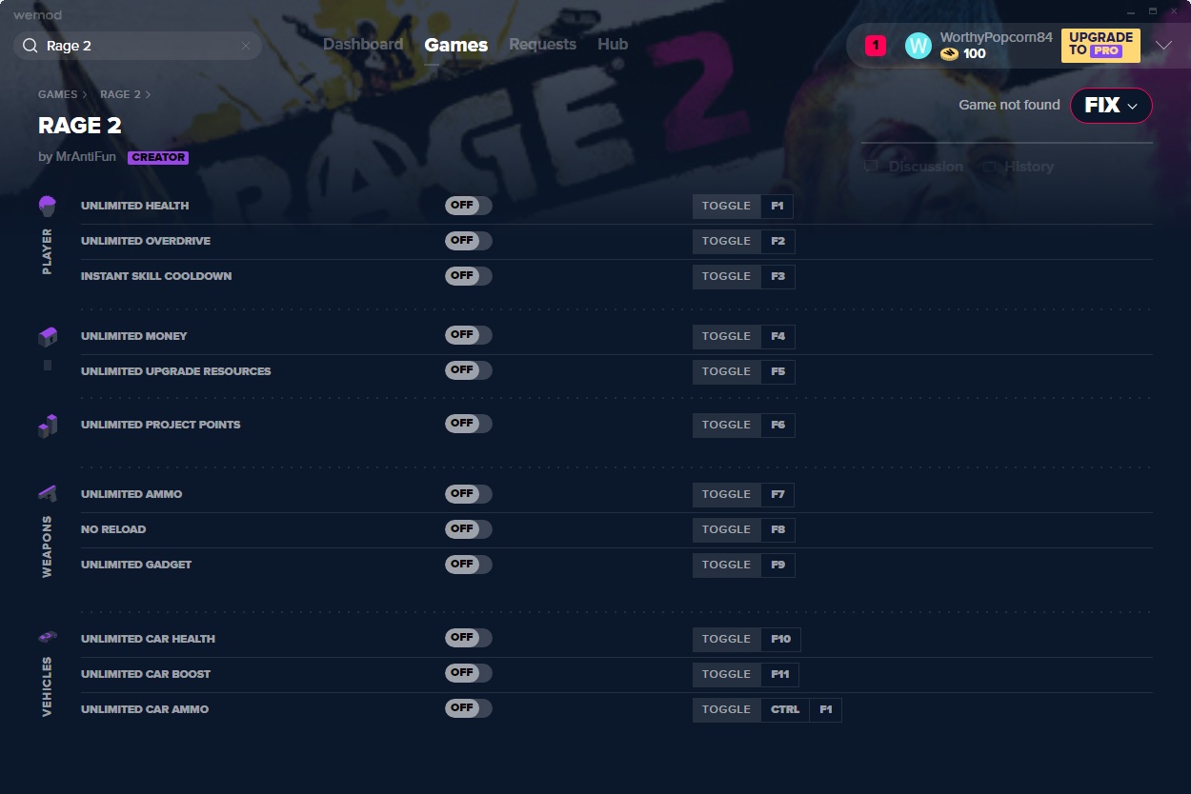Screen dimensions: 1191x794
Task: Expand the account menu chevron
Action: click(x=1163, y=45)
